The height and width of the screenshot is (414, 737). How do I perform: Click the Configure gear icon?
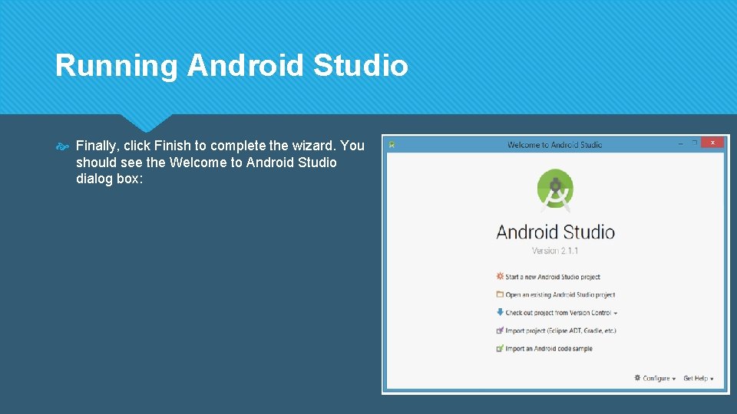[x=637, y=377]
